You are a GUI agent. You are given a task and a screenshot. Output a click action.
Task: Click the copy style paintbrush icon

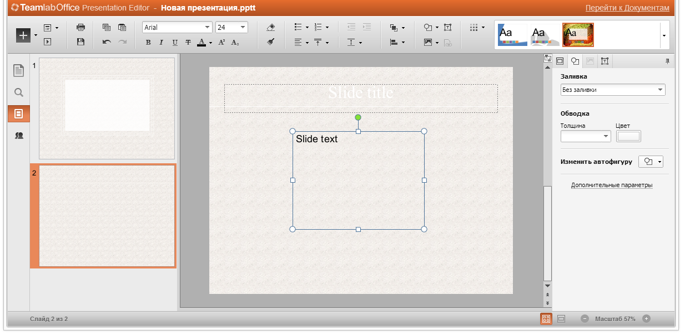pos(270,42)
